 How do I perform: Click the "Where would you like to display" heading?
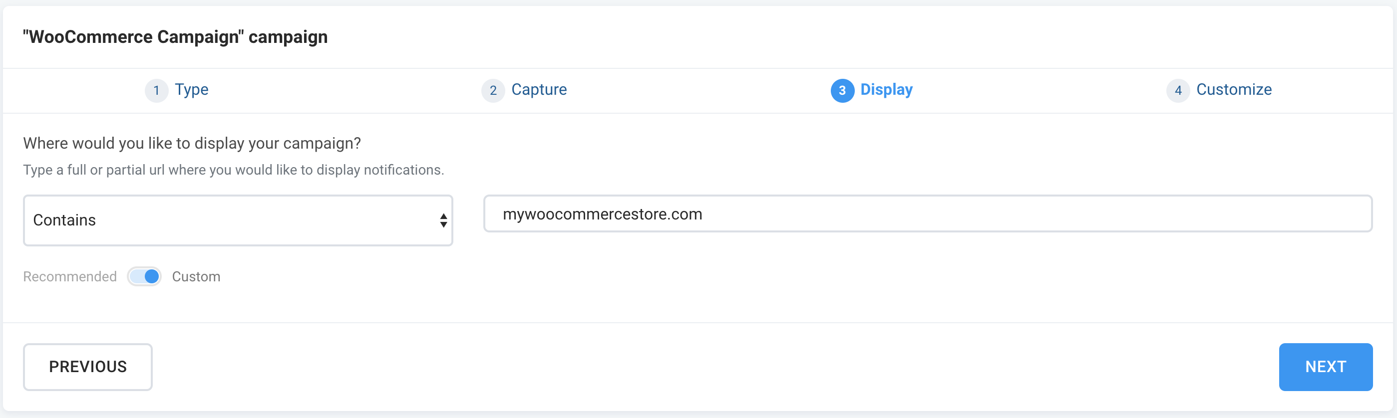click(191, 143)
